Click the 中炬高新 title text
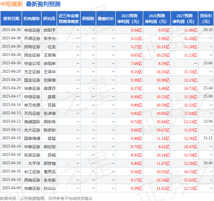The width and height of the screenshot is (214, 201). (11, 4)
